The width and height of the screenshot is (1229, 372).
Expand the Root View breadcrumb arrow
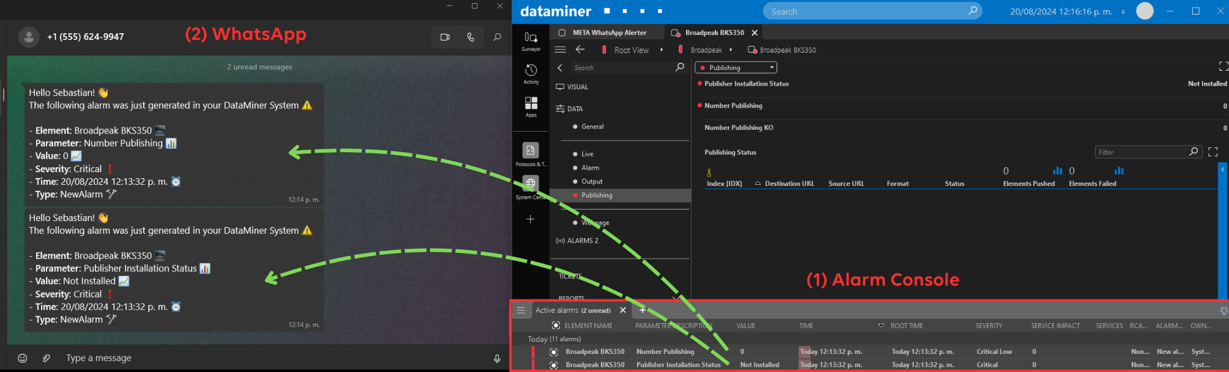tap(662, 50)
